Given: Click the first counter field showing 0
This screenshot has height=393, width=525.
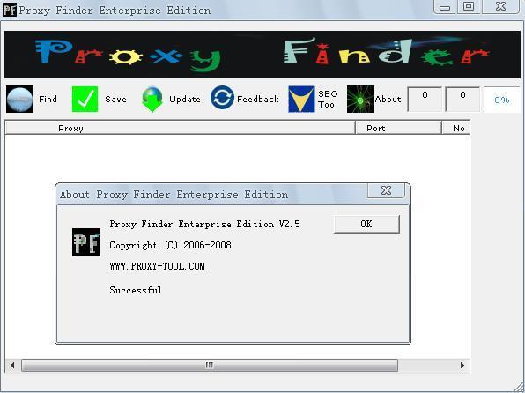Looking at the screenshot, I should coord(425,100).
